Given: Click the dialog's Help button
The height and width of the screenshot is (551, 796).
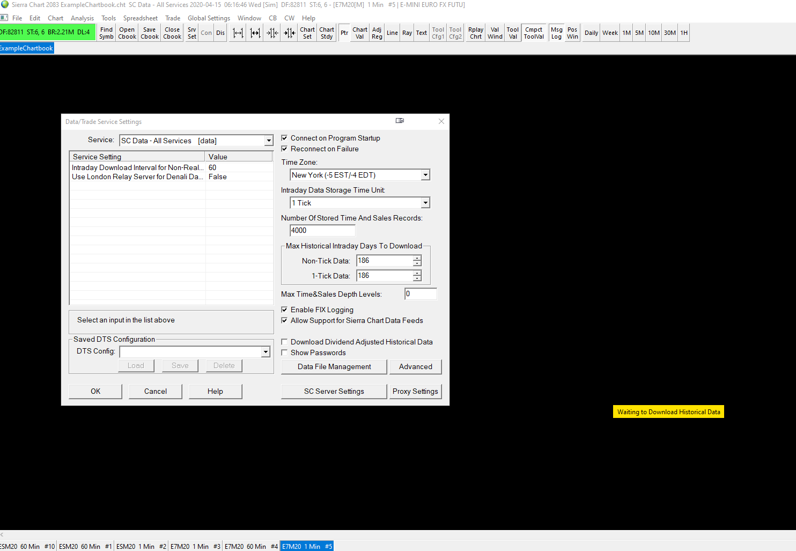Looking at the screenshot, I should tap(215, 391).
